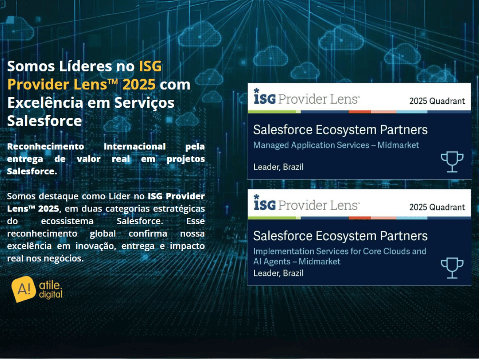
Task: Click the trophy icon on Implementation Services badge
Action: [x=452, y=268]
